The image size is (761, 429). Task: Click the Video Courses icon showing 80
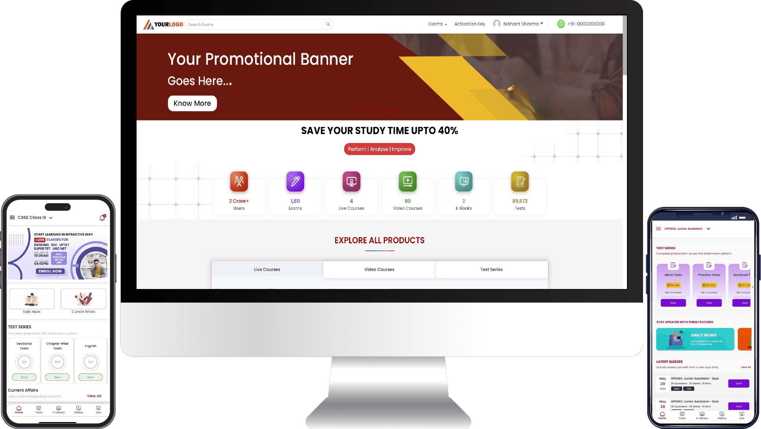(408, 181)
